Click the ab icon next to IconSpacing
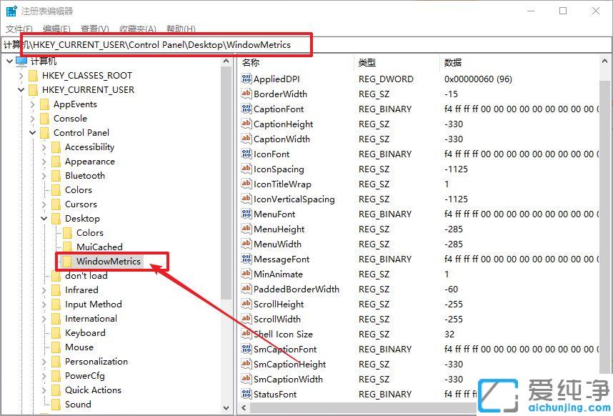 tap(248, 169)
